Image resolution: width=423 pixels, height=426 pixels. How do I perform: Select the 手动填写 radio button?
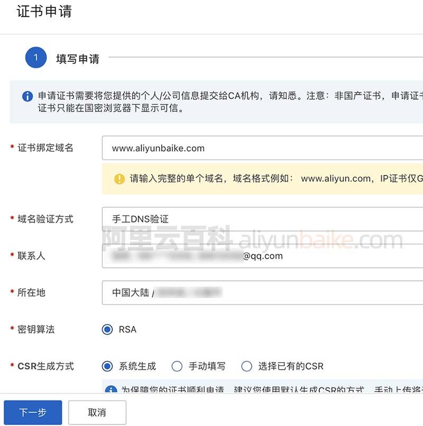pyautogui.click(x=177, y=366)
